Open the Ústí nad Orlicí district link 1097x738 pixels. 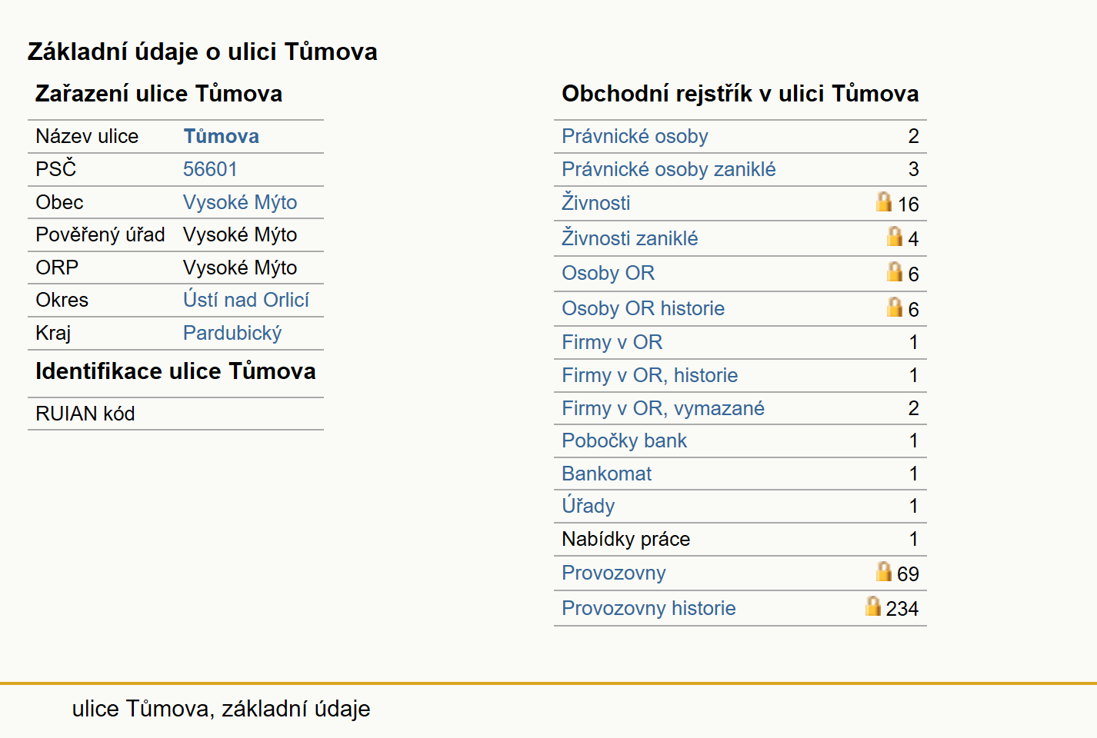[246, 300]
